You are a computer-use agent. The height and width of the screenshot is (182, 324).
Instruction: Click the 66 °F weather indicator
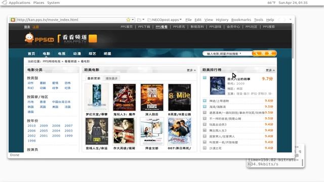271,3
